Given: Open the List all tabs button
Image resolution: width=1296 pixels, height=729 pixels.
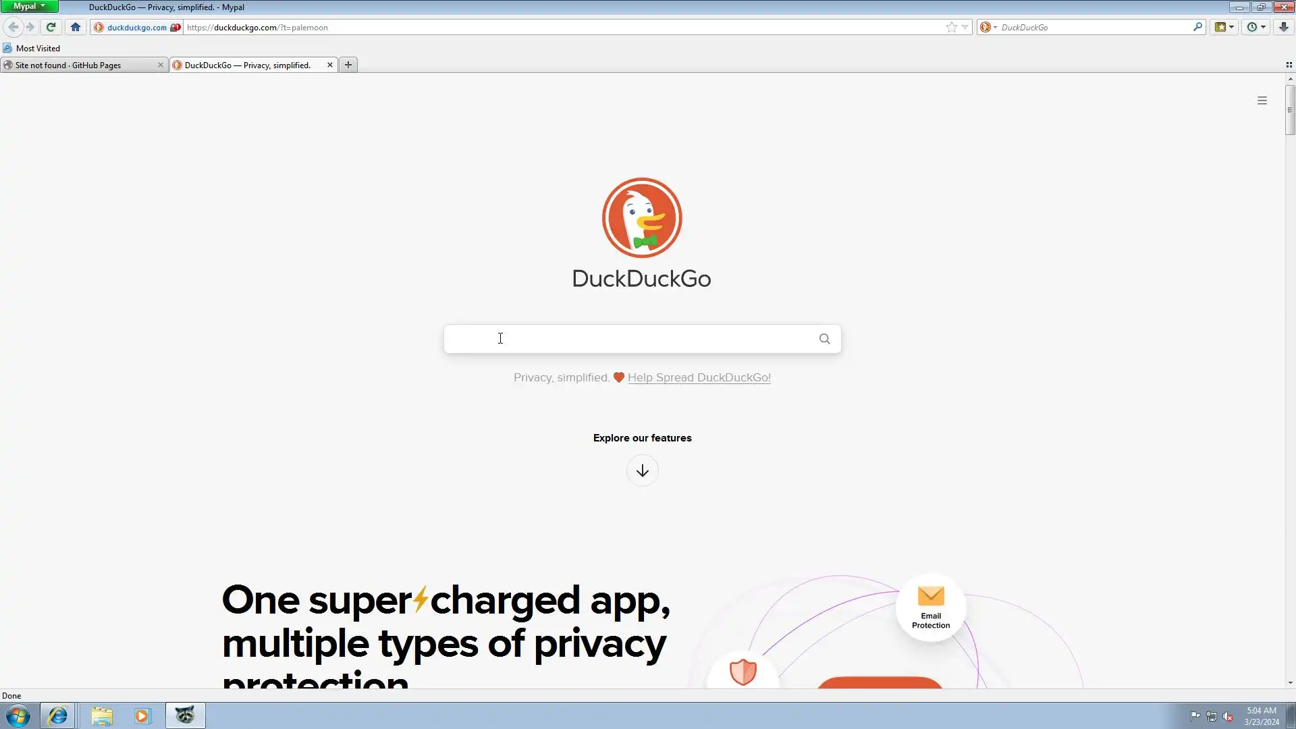Looking at the screenshot, I should point(1289,65).
